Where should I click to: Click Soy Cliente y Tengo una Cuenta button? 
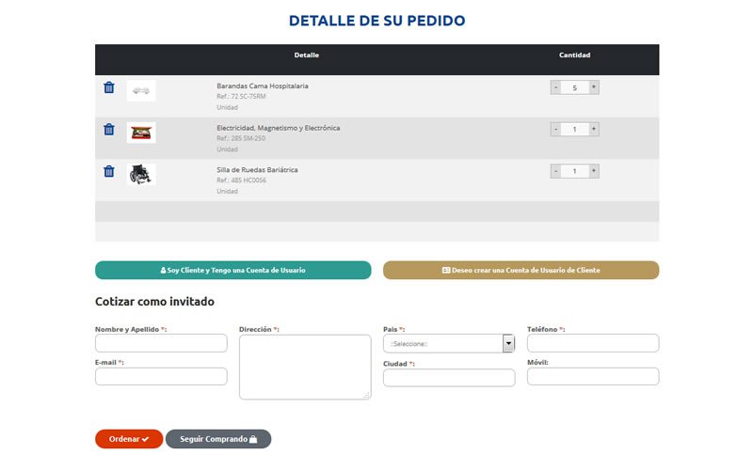(233, 270)
